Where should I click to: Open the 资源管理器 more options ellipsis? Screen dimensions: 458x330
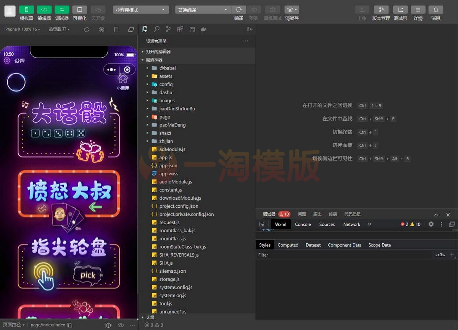246,41
